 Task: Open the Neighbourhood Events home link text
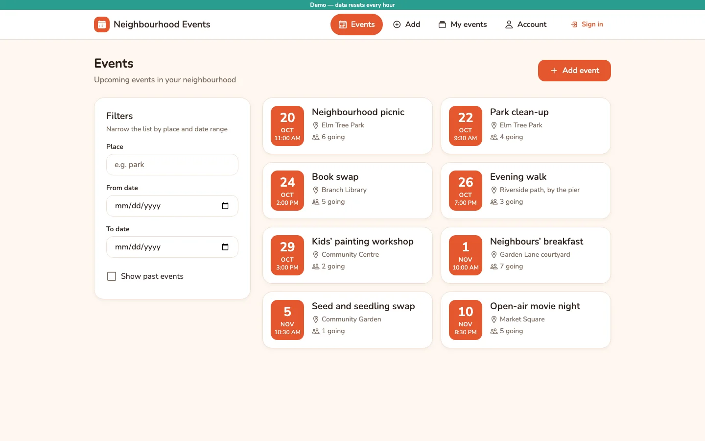pos(162,24)
